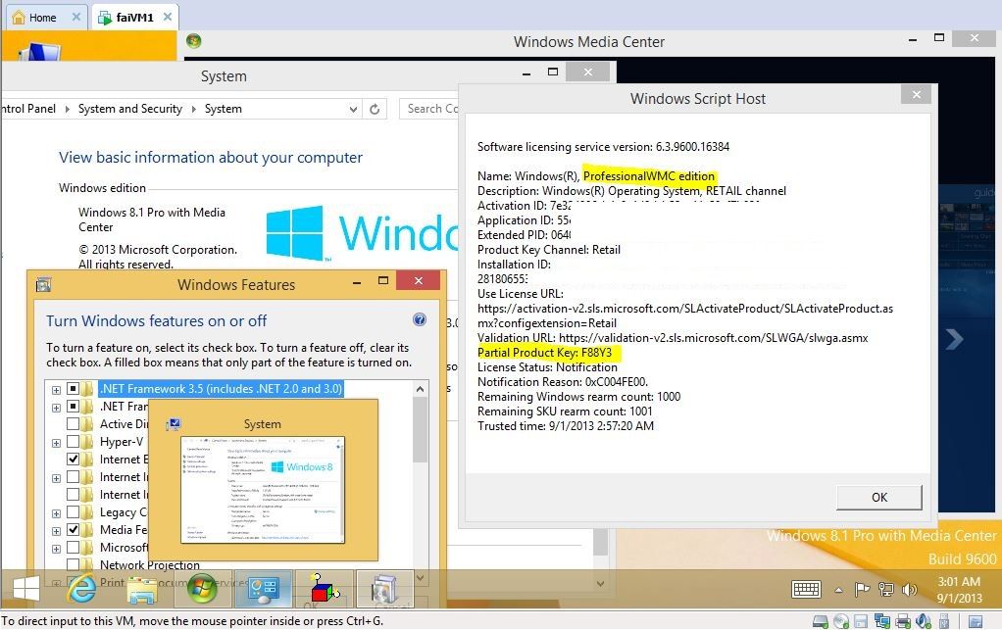1002x630 pixels.
Task: Click the VMware hard disk status icon
Action: (x=820, y=620)
